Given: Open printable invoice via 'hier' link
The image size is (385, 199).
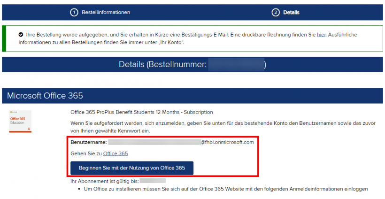Looking at the screenshot, I should pos(321,35).
